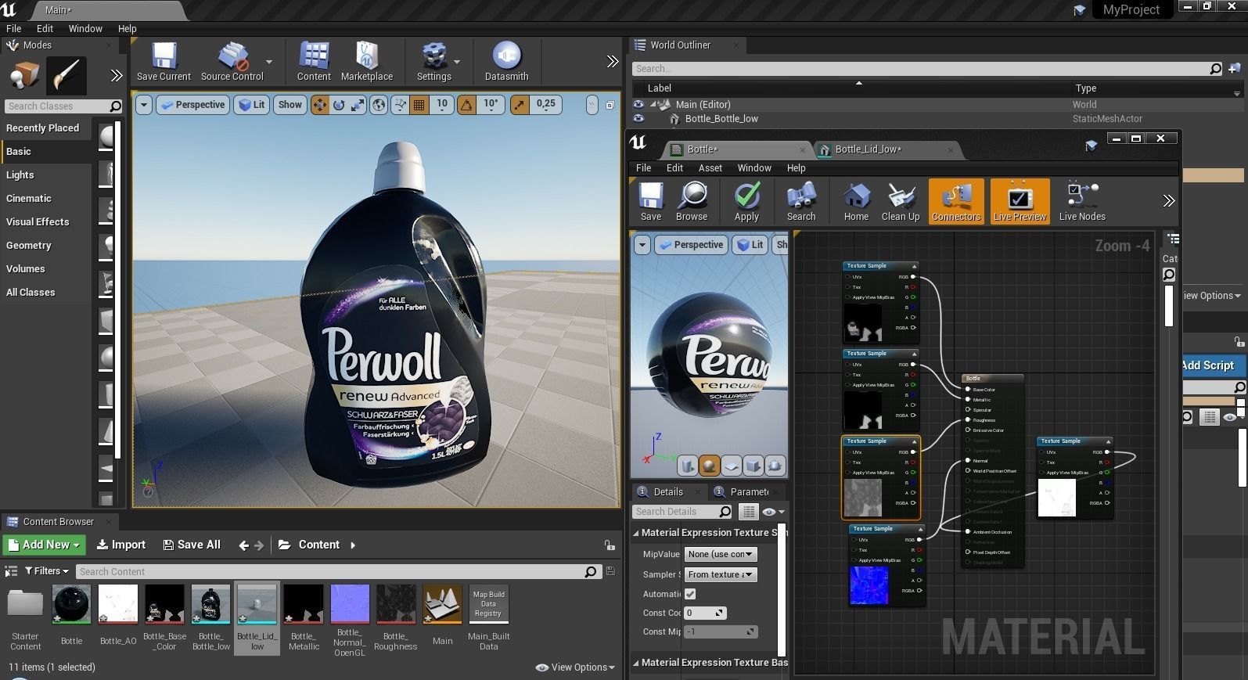Click Save All in Content Browser
The image size is (1248, 680).
pos(192,545)
